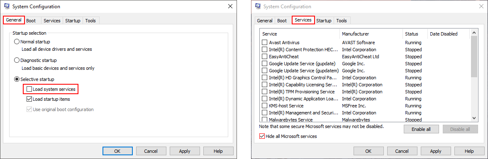Select the AVAST Software manufacturer cell
The height and width of the screenshot is (159, 488).
(x=358, y=43)
